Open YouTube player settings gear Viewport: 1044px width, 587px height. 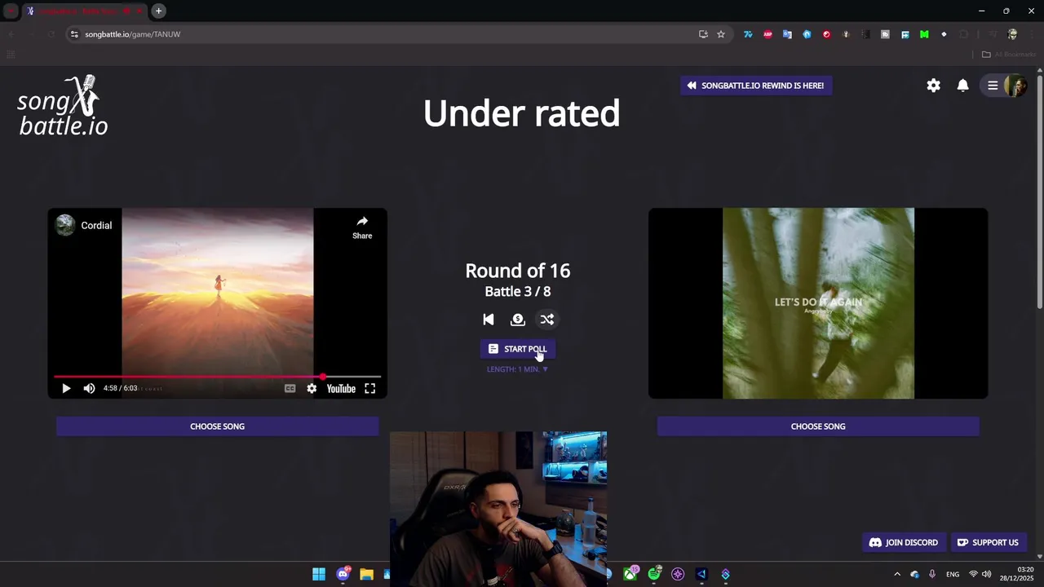(x=312, y=389)
